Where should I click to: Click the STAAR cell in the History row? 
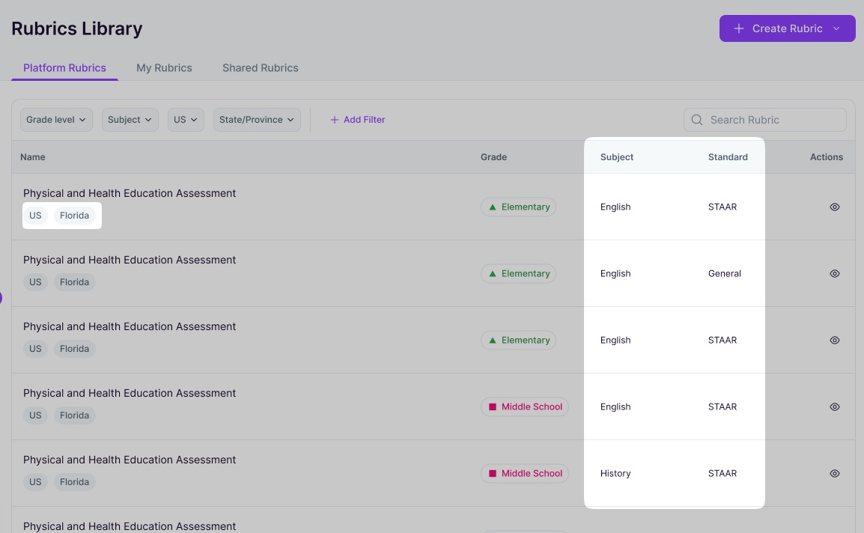(722, 473)
